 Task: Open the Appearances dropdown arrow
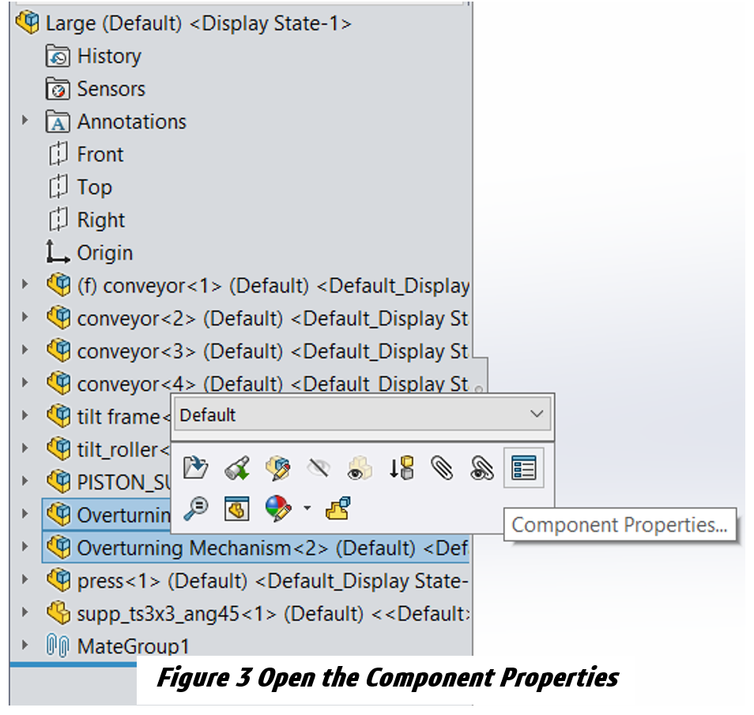(x=307, y=508)
